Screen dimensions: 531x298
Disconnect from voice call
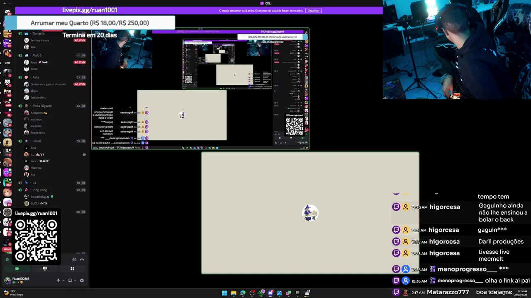[x=82, y=260]
